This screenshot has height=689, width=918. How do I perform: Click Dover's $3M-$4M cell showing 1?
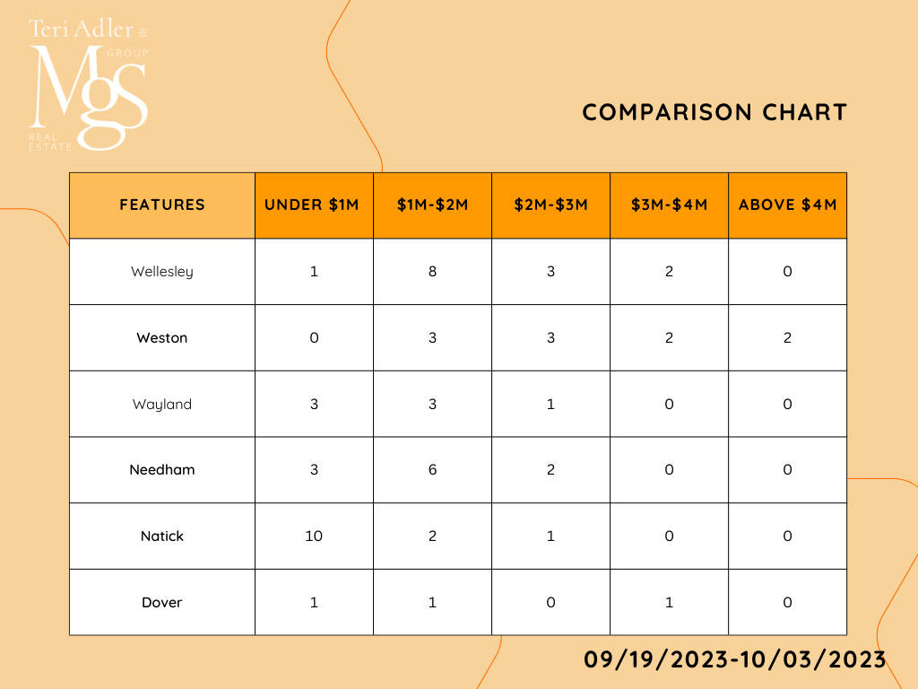tap(669, 602)
